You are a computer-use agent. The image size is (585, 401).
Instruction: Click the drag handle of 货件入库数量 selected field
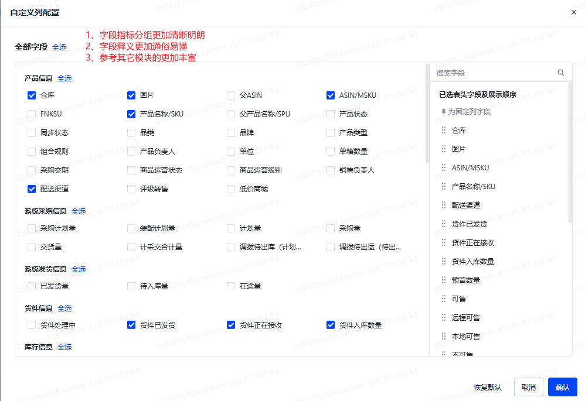[x=444, y=261]
